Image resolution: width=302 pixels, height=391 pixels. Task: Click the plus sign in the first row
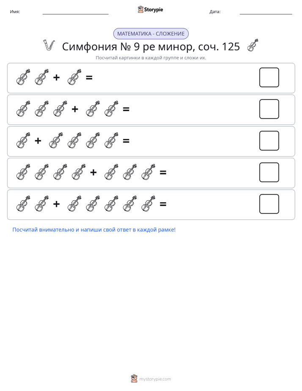[57, 77]
